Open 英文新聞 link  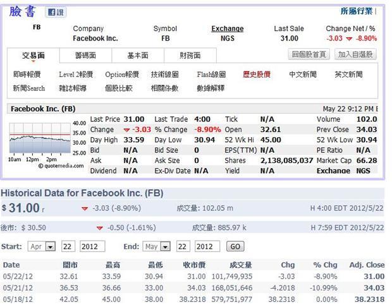tap(348, 75)
